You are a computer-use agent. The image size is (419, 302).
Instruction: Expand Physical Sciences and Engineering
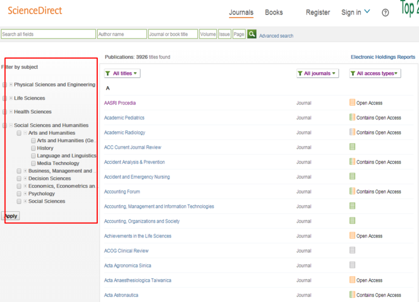[11, 84]
